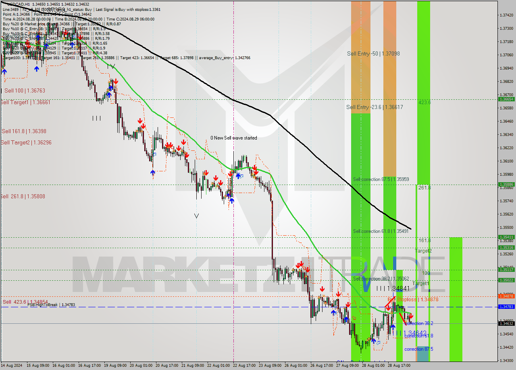Click the 1.36100 price axis value
This screenshot has width=516, height=370.
pos(506,161)
